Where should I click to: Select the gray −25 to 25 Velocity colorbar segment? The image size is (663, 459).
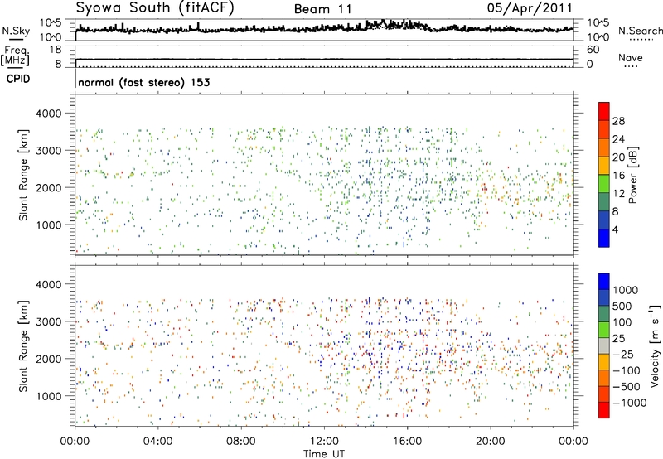604,345
